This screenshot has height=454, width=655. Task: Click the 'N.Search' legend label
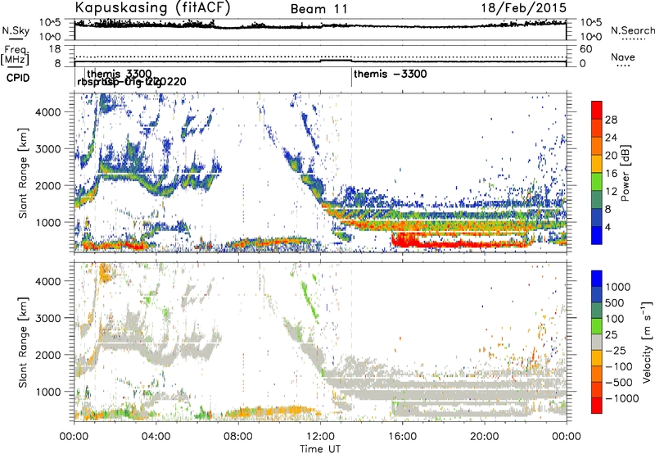pyautogui.click(x=632, y=30)
